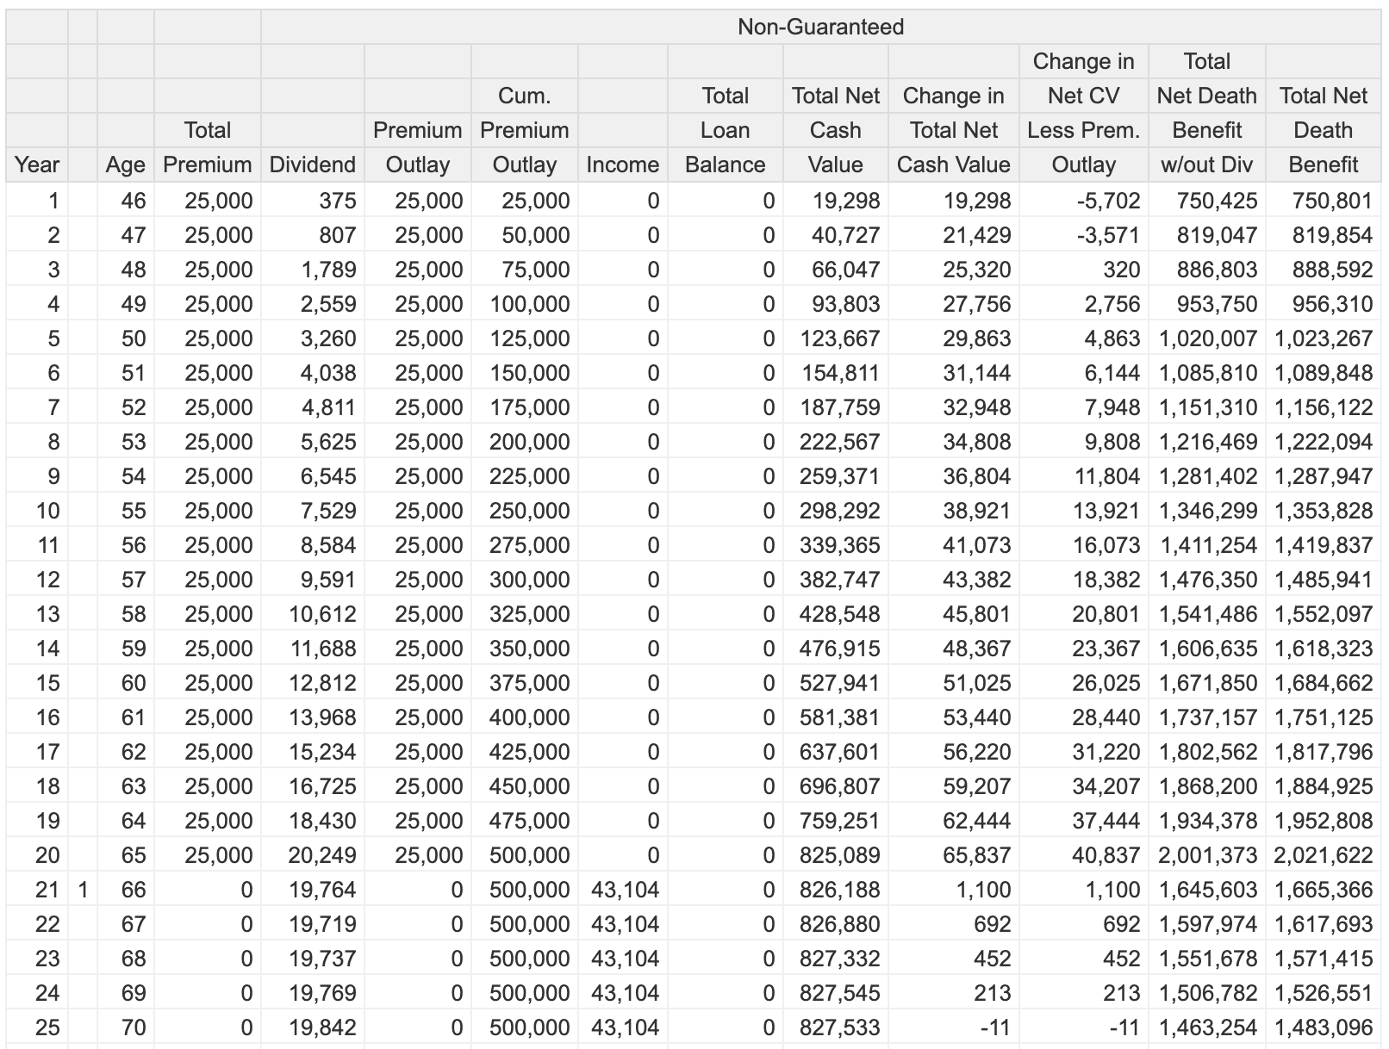Select year 1 dividend value 375

point(313,201)
